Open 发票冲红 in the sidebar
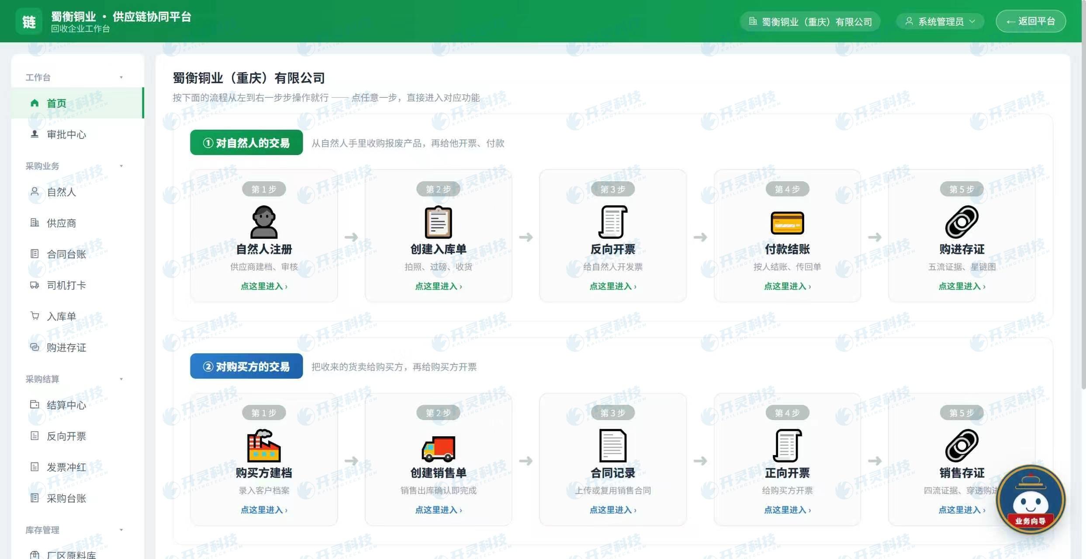The width and height of the screenshot is (1086, 559). (x=77, y=467)
